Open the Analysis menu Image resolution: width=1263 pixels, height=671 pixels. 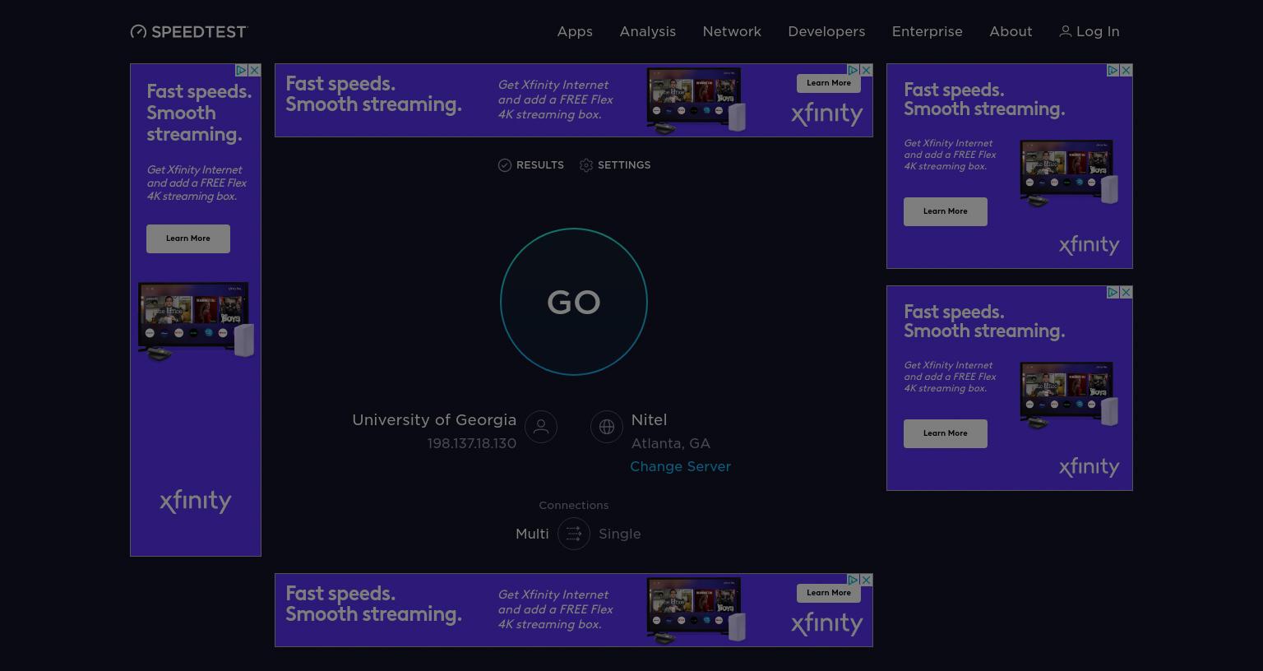coord(647,31)
